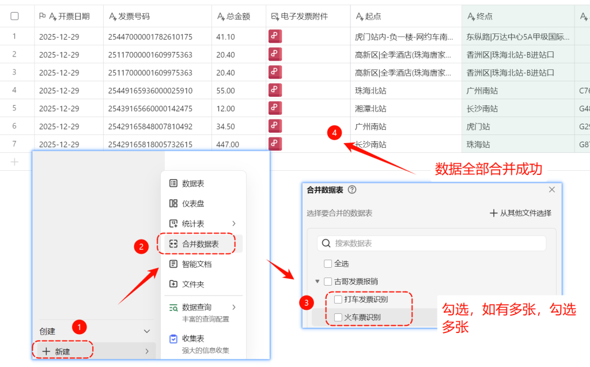Click the 统计表 icon
The image size is (590, 367).
(x=173, y=224)
